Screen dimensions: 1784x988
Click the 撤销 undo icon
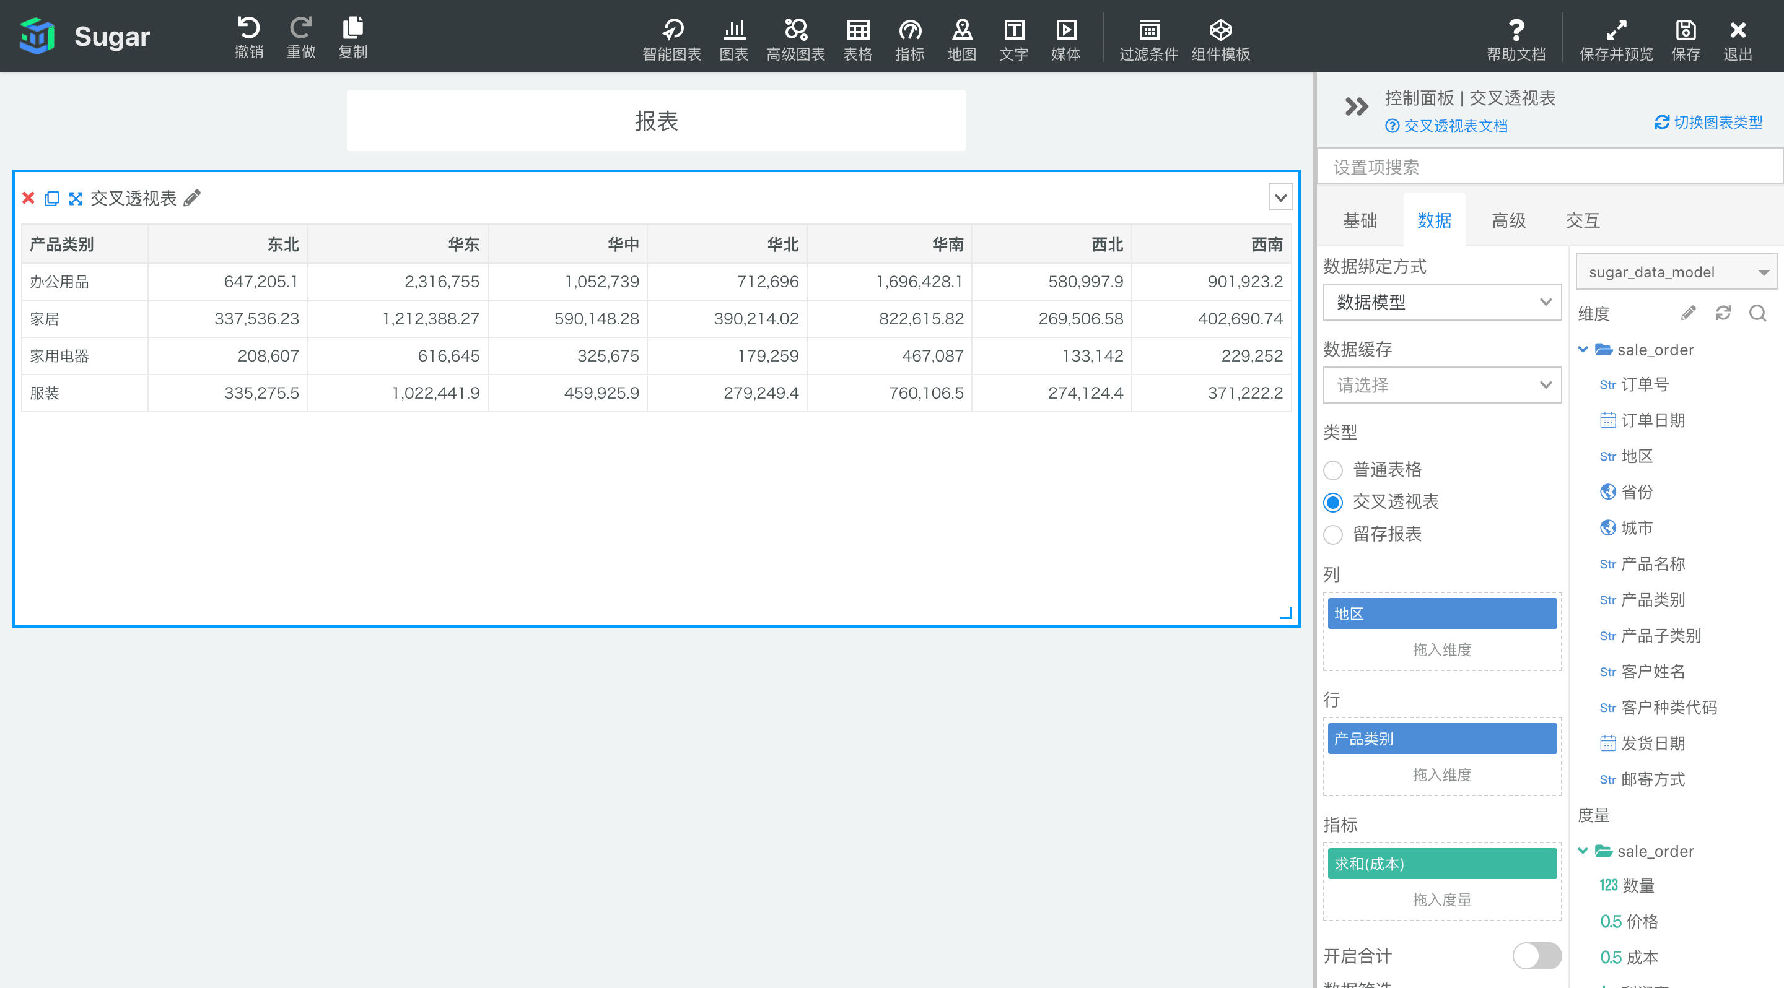coord(248,28)
